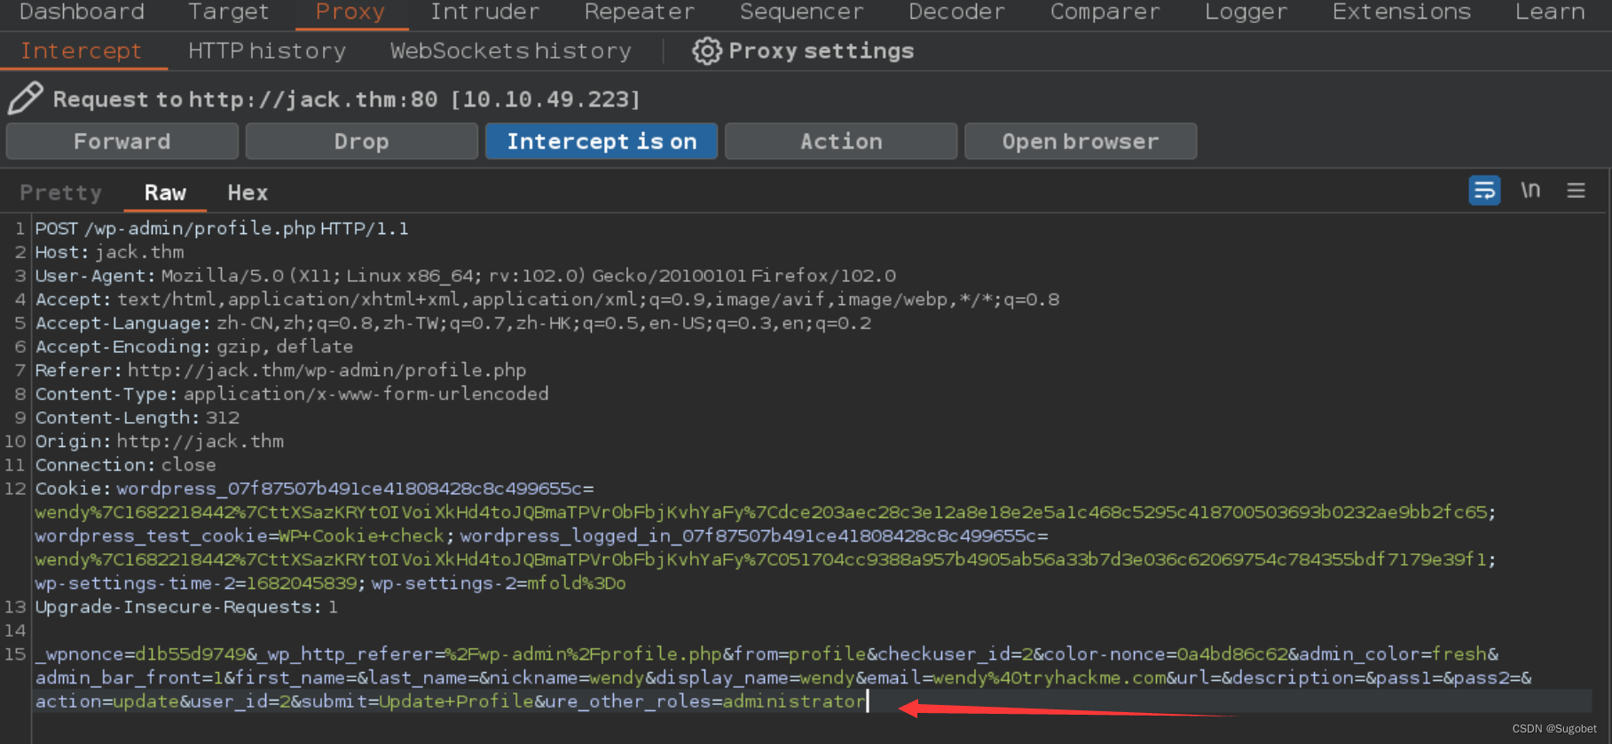Click the Drop button
1612x744 pixels.
pos(362,142)
